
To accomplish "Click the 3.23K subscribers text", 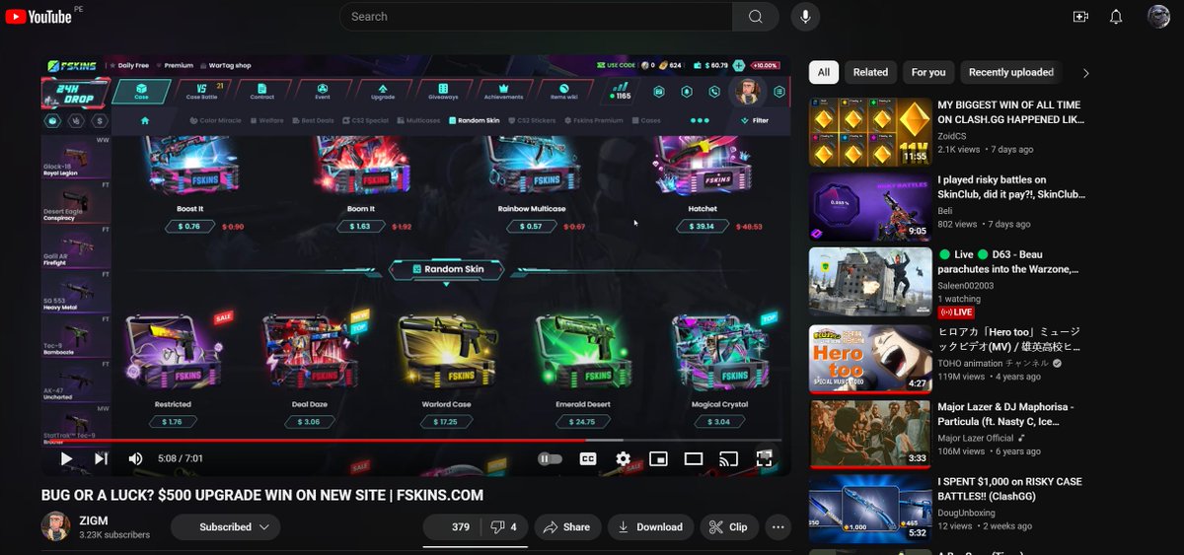I will click(114, 535).
